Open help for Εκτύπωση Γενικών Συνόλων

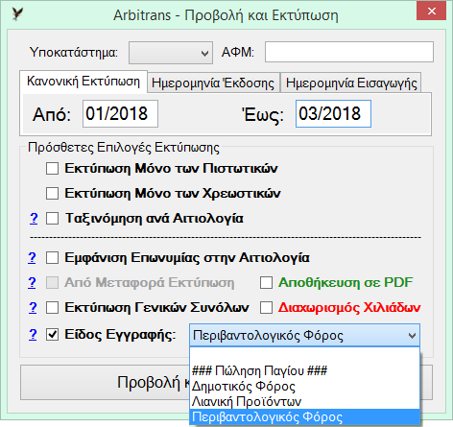point(33,307)
